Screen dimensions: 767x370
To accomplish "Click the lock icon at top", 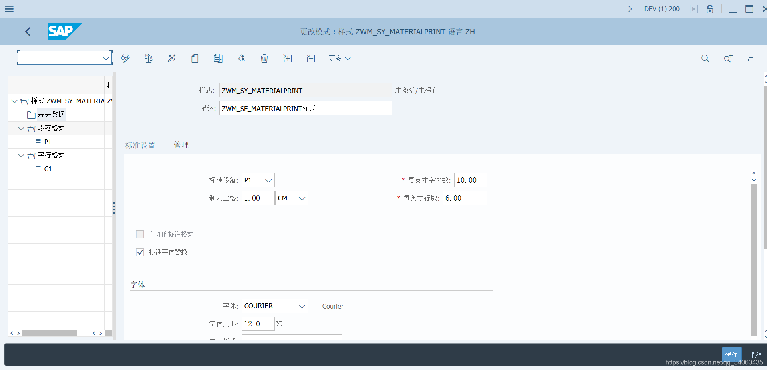I will 710,9.
